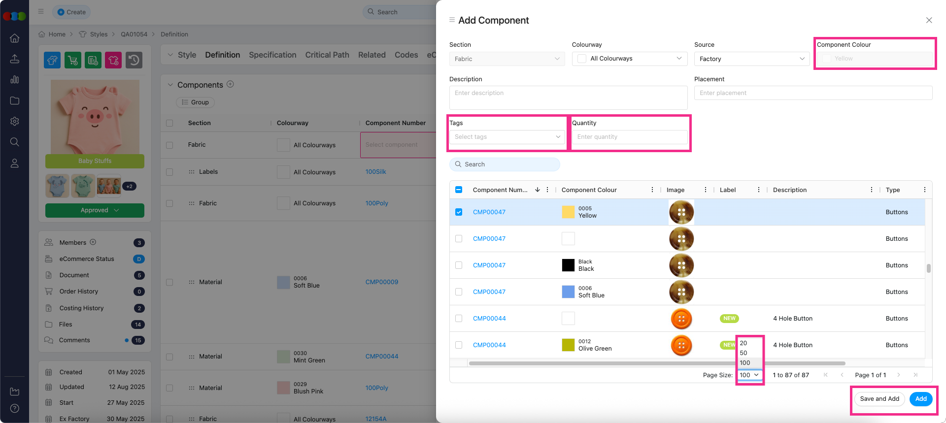Image resolution: width=946 pixels, height=423 pixels.
Task: Open the Source Factory dropdown
Action: [751, 59]
